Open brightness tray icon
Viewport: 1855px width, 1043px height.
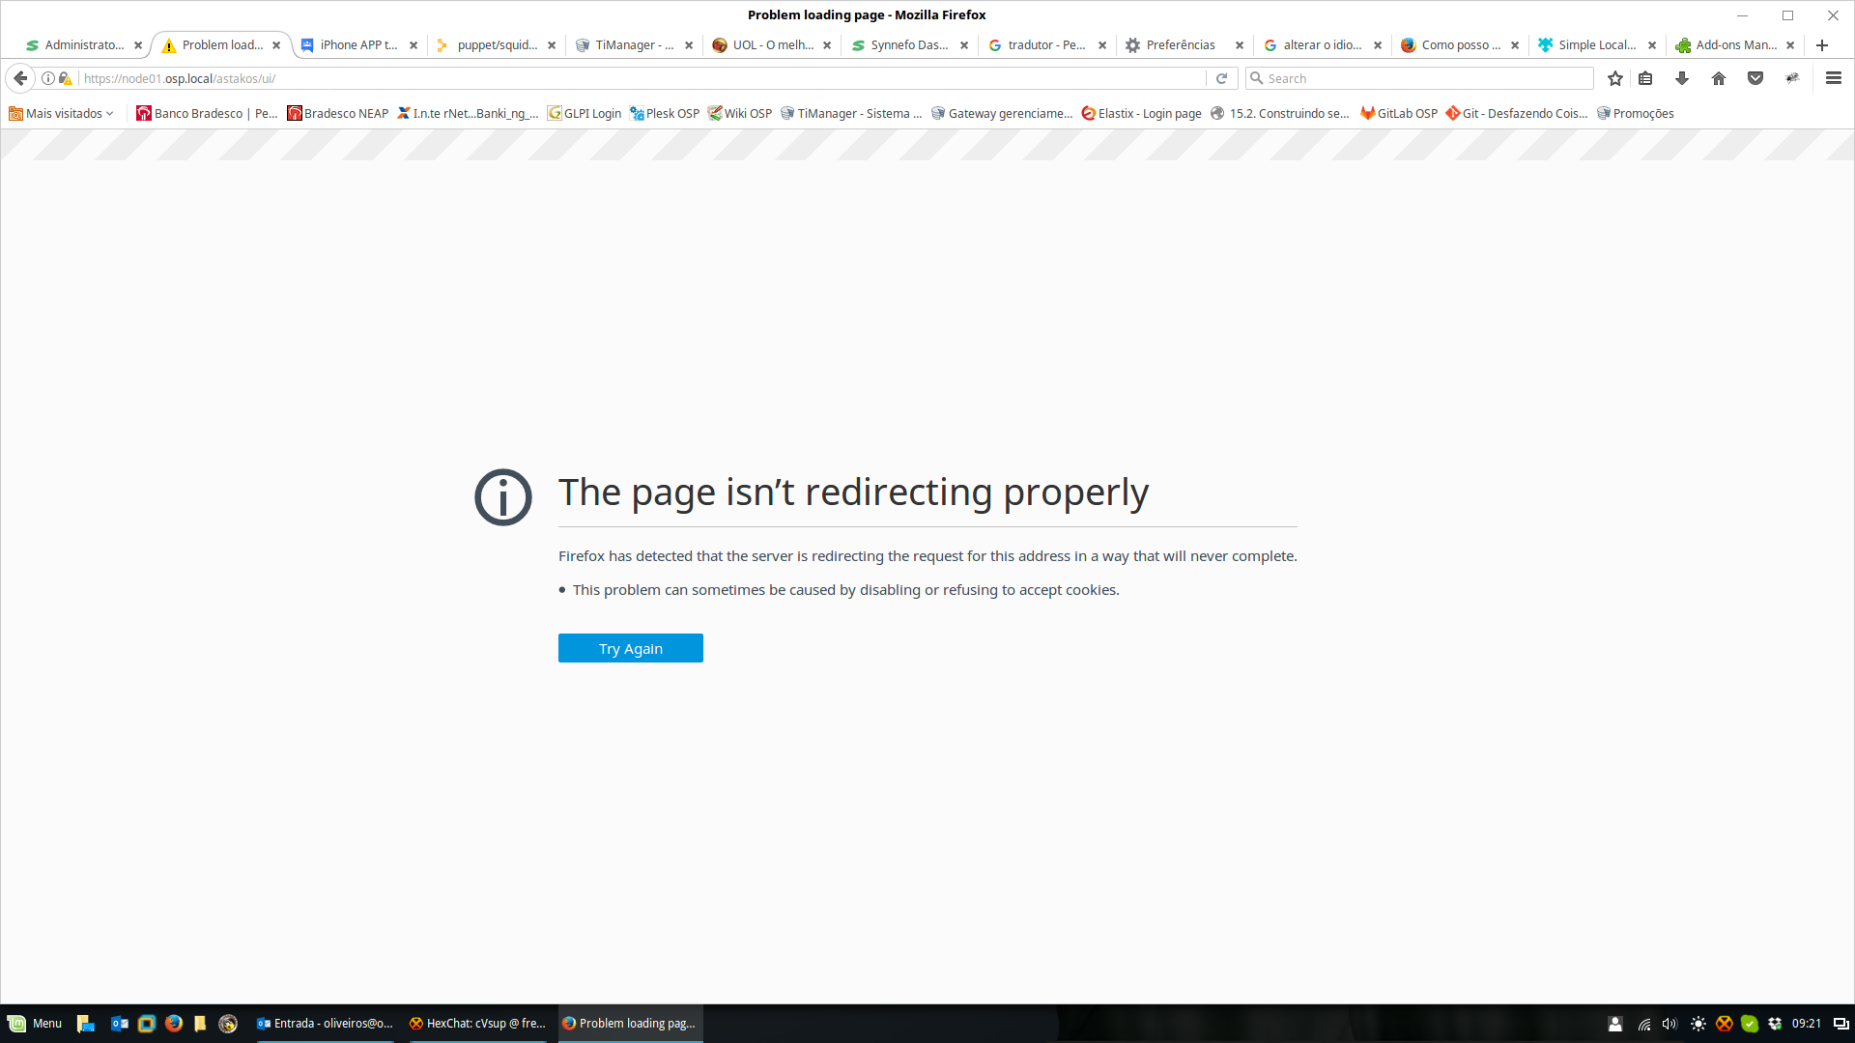click(x=1698, y=1024)
